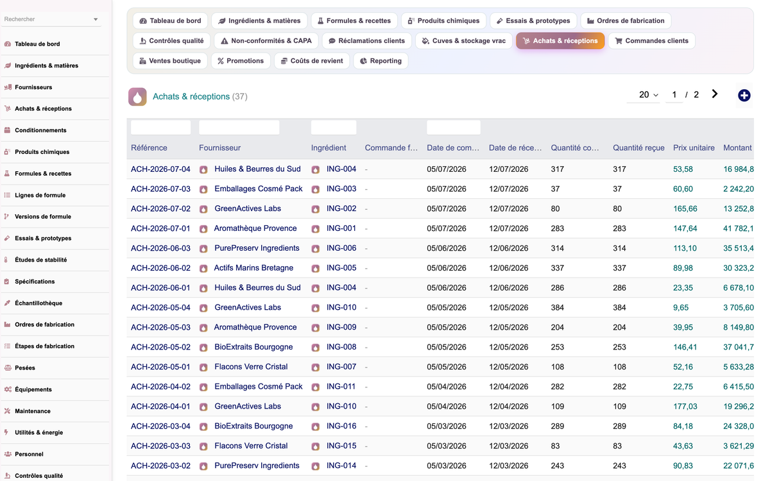This screenshot has width=770, height=481.
Task: Open Ordres de fabrication in the sidebar
Action: (x=44, y=325)
